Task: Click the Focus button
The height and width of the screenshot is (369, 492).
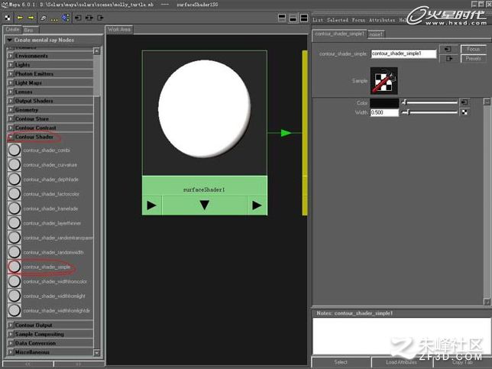Action: coord(474,49)
